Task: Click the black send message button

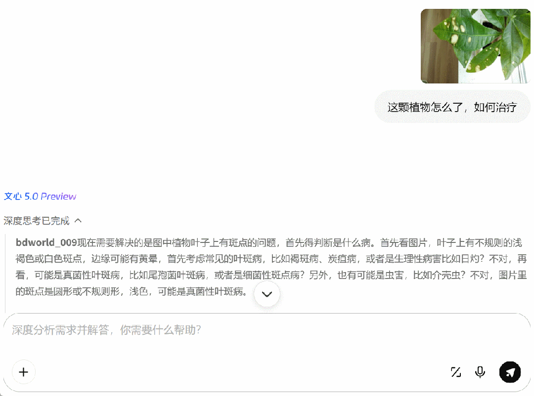Action: coord(510,372)
